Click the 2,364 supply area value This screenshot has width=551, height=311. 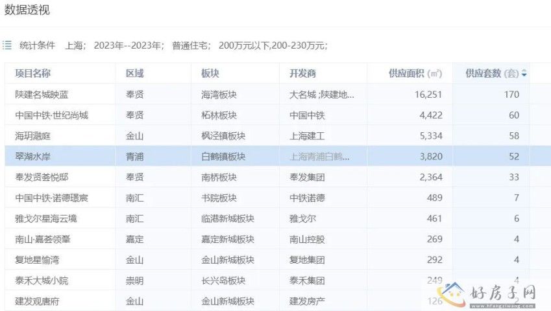click(431, 177)
